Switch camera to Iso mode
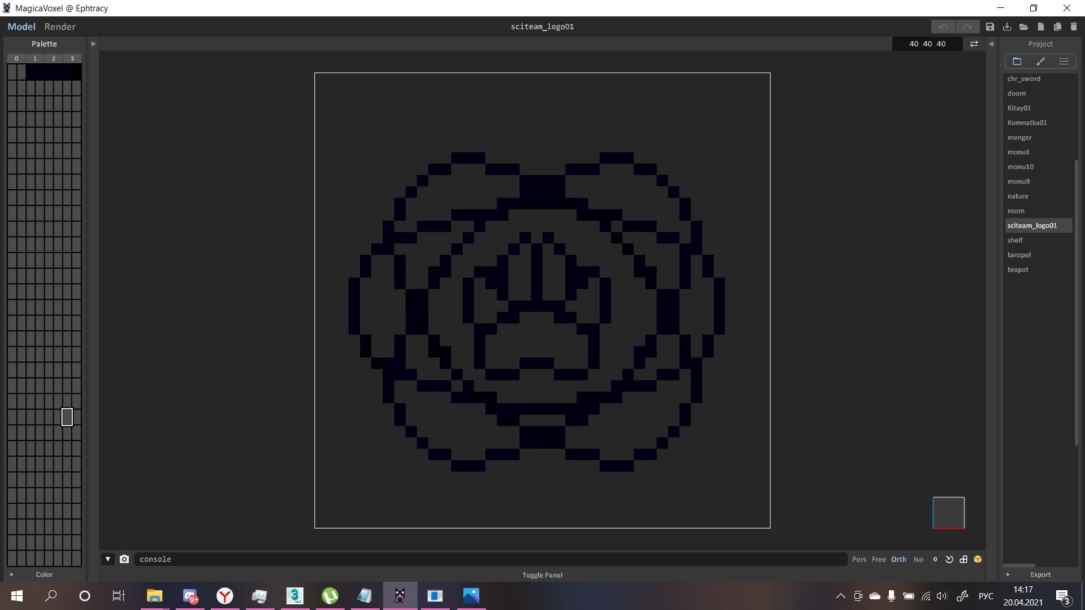Image resolution: width=1085 pixels, height=610 pixels. tap(918, 559)
